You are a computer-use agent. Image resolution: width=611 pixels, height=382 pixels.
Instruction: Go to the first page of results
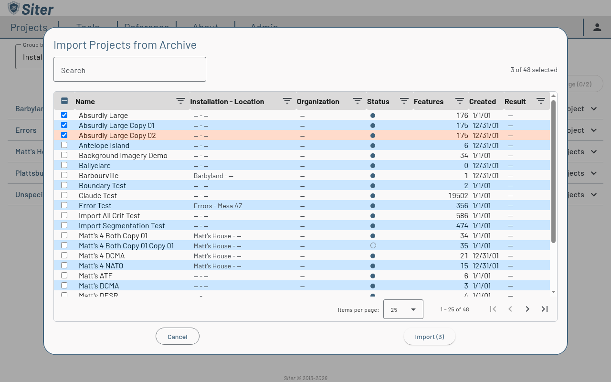pyautogui.click(x=493, y=309)
